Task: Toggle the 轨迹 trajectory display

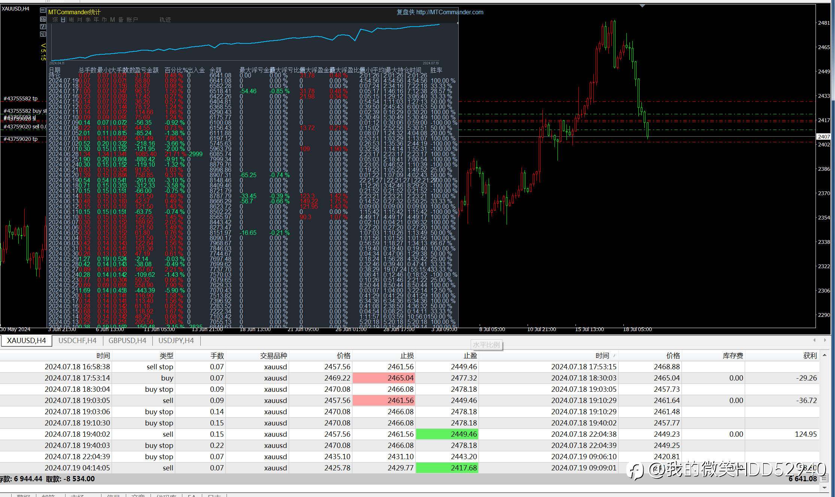Action: click(165, 20)
